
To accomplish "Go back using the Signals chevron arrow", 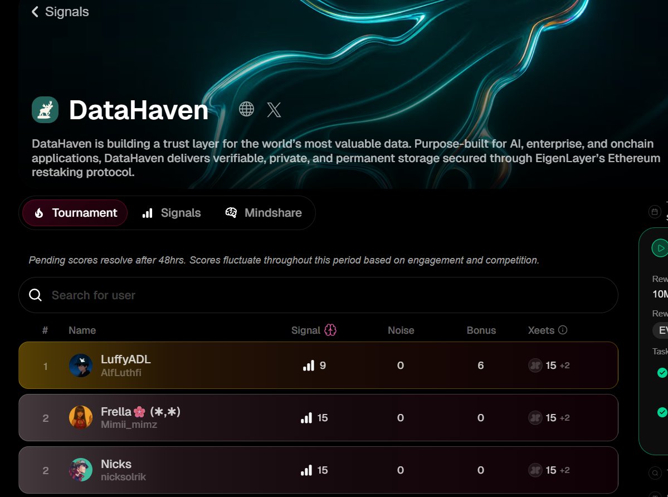I will 35,12.
